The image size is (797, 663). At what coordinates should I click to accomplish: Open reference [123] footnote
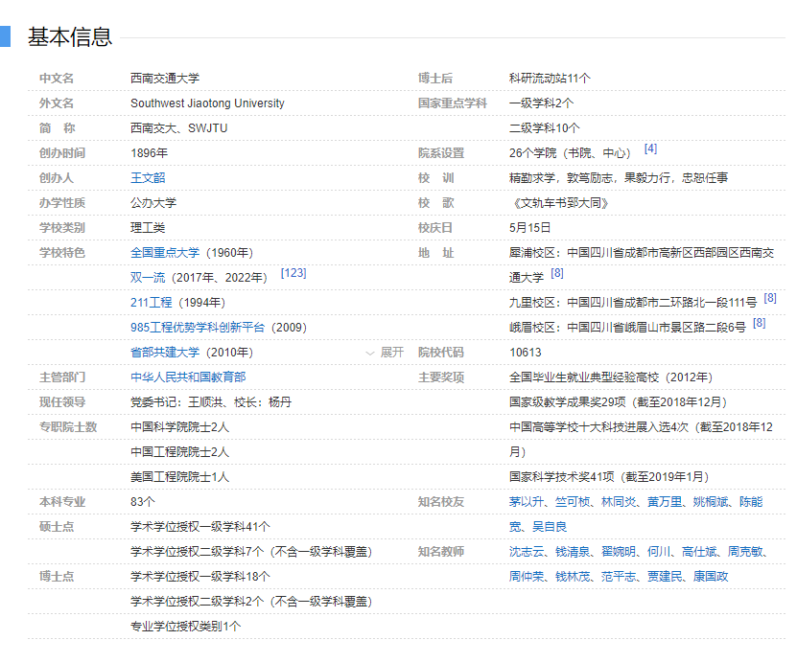[293, 274]
